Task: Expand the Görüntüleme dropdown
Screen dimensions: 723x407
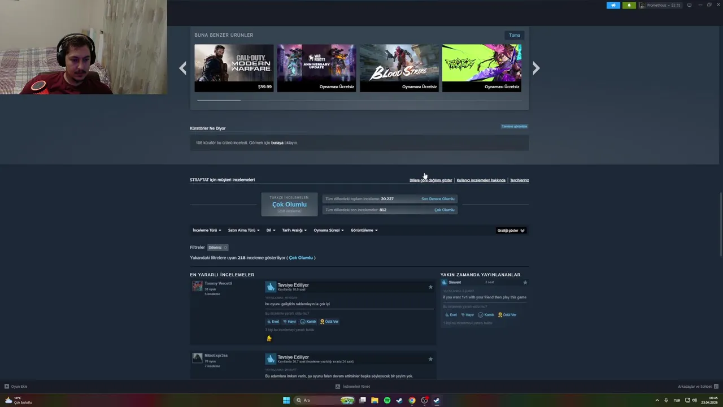Action: click(364, 230)
